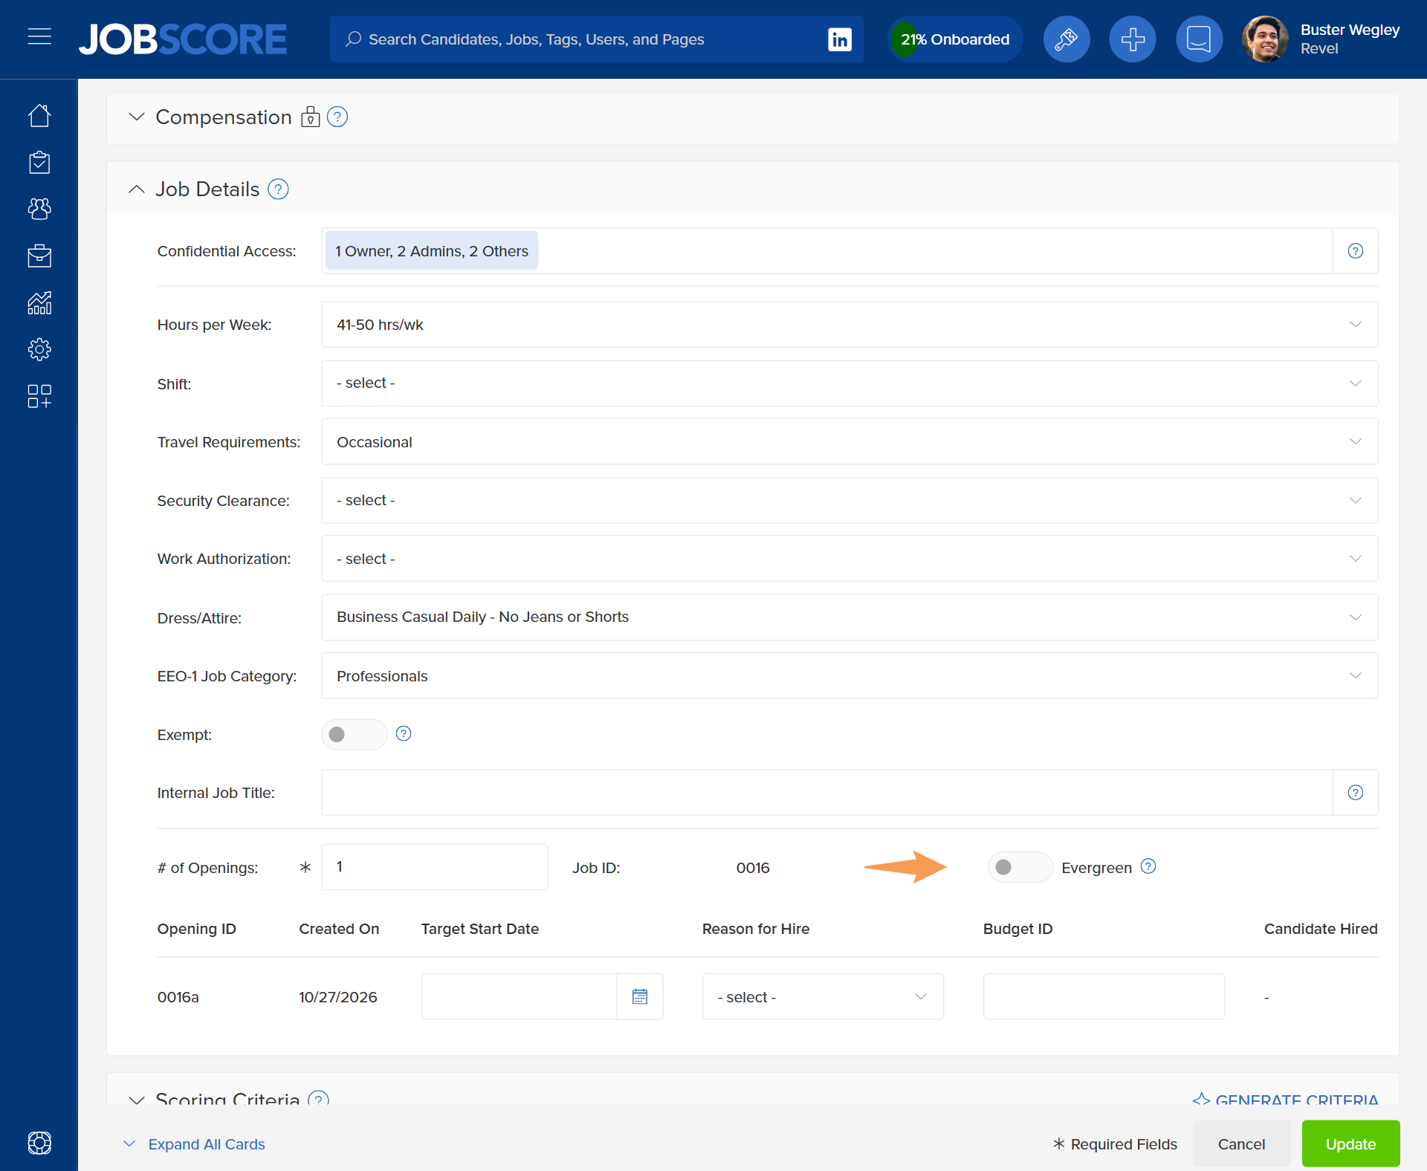Open the add apps grid sidebar icon
Viewport: 1427px width, 1171px height.
click(39, 396)
